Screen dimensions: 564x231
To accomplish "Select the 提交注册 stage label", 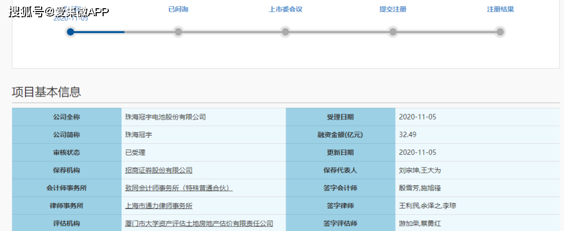I will (393, 9).
